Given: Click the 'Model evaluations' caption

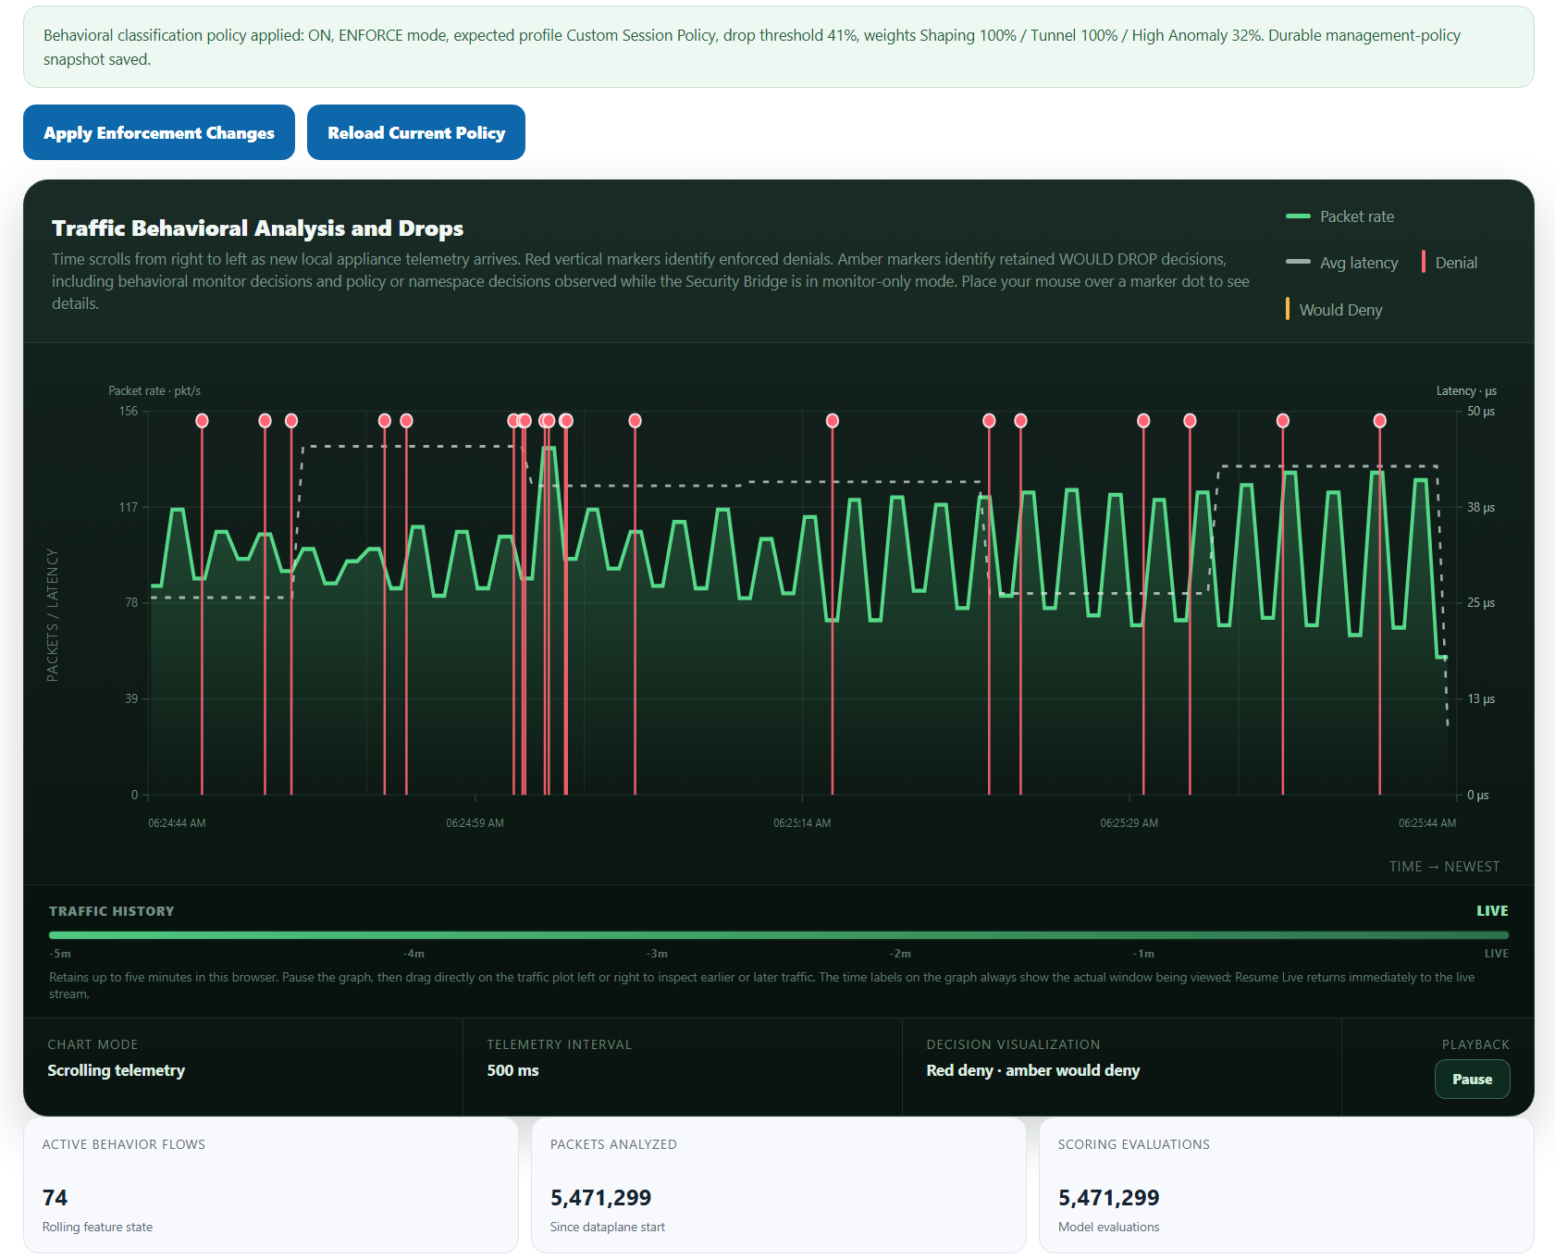Looking at the screenshot, I should 1108,1228.
